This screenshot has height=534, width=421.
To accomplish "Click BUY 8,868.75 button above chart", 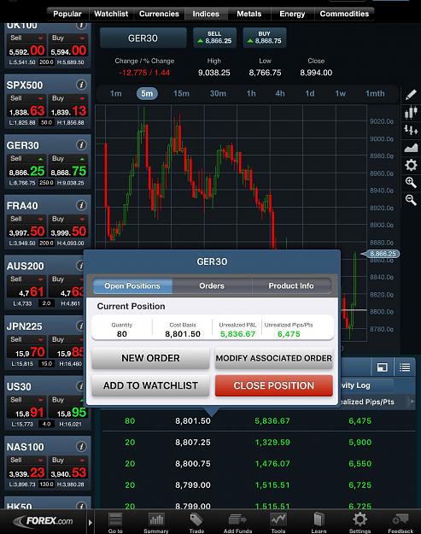I will click(x=265, y=38).
